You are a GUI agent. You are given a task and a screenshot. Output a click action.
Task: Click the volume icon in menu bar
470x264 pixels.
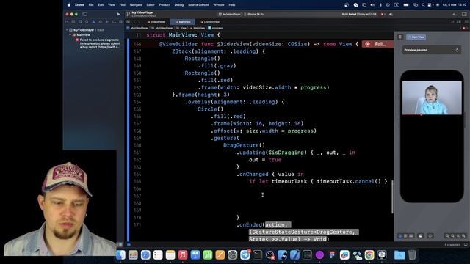point(372,5)
